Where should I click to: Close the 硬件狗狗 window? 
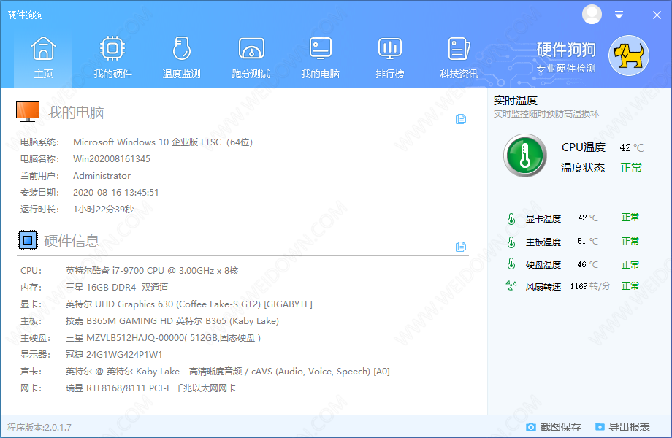pyautogui.click(x=657, y=15)
